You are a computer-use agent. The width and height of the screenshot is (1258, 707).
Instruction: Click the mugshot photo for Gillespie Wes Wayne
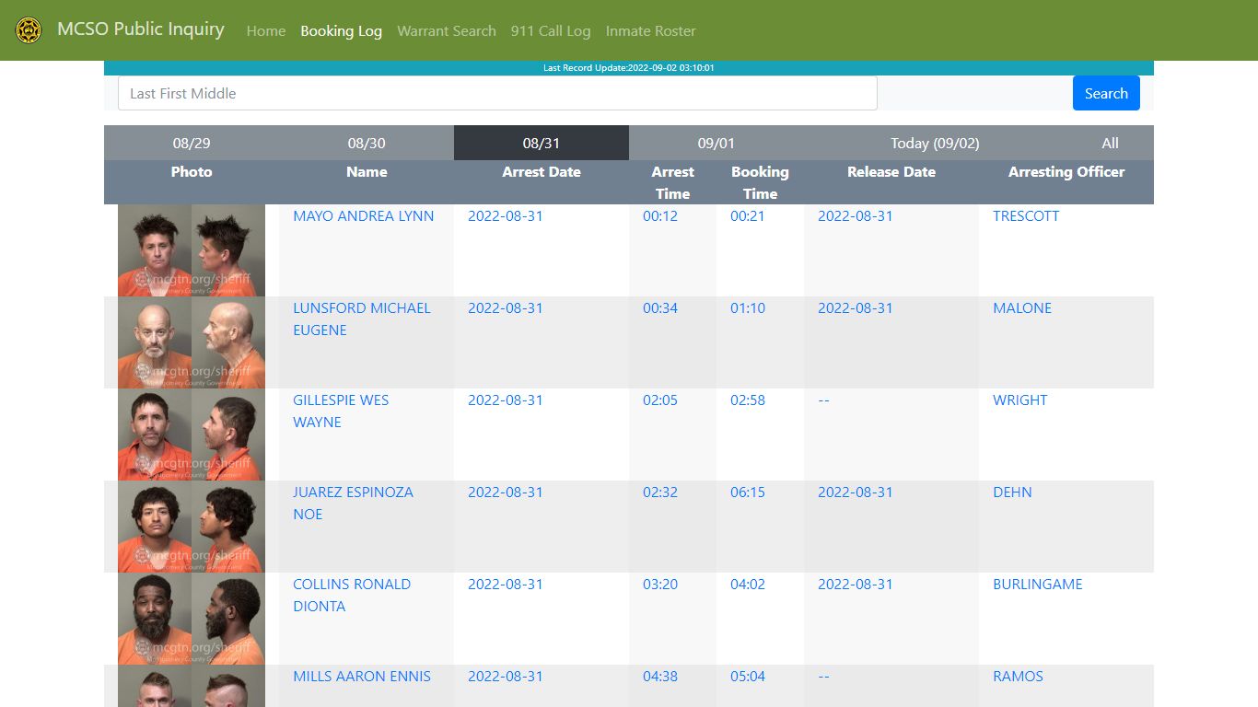pyautogui.click(x=192, y=435)
